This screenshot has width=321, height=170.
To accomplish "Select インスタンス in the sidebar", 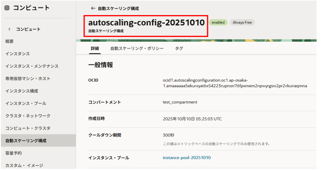I will (x=18, y=54).
